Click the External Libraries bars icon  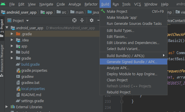(x=13, y=107)
